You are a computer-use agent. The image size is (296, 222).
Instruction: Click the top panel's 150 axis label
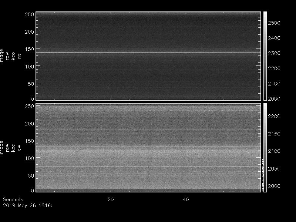(x=29, y=49)
